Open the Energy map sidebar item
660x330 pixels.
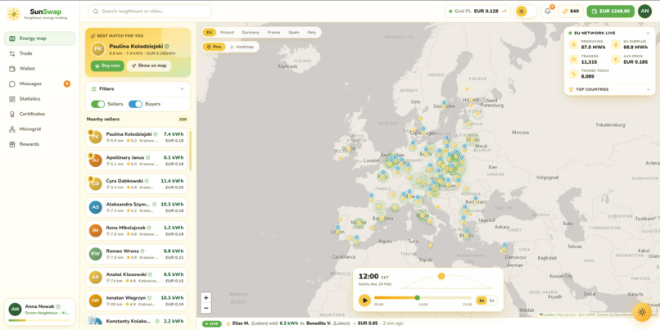pyautogui.click(x=39, y=38)
